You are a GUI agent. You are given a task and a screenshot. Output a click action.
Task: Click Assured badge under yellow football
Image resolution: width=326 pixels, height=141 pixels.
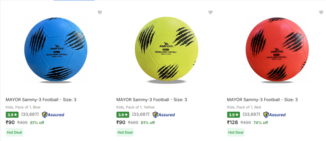[x=164, y=115]
